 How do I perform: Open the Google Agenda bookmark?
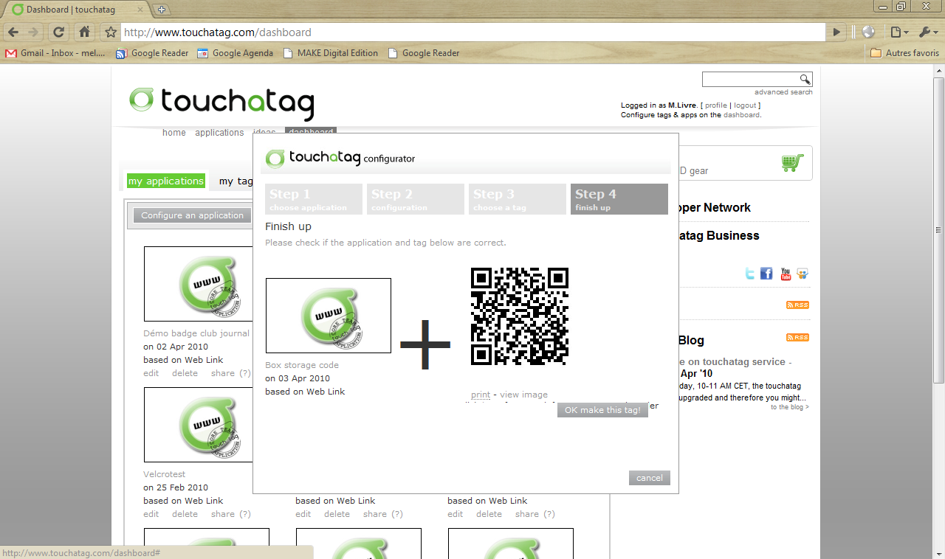(236, 53)
